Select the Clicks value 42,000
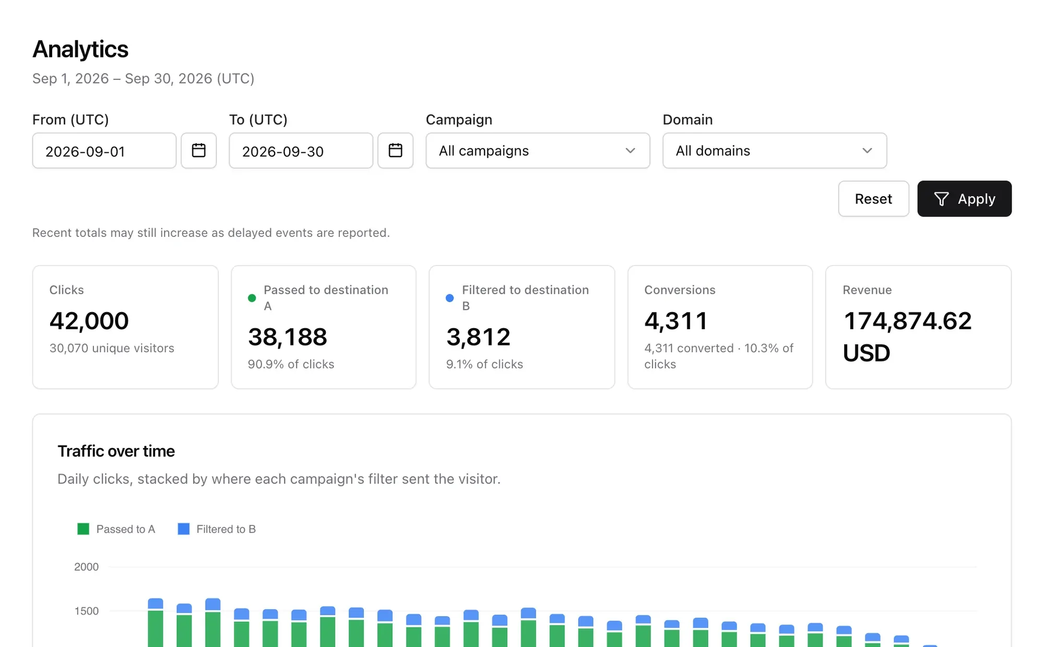The width and height of the screenshot is (1044, 647). [89, 320]
